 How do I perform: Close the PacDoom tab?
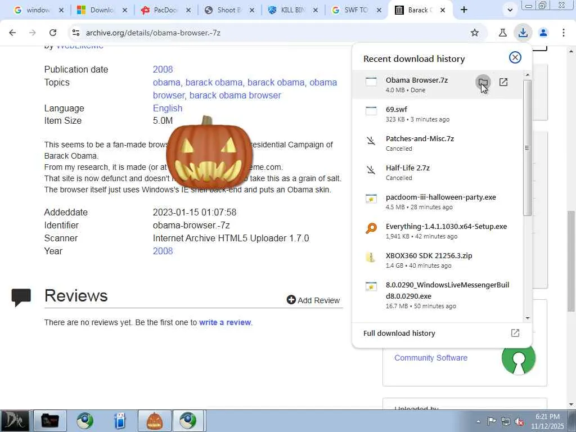188,10
